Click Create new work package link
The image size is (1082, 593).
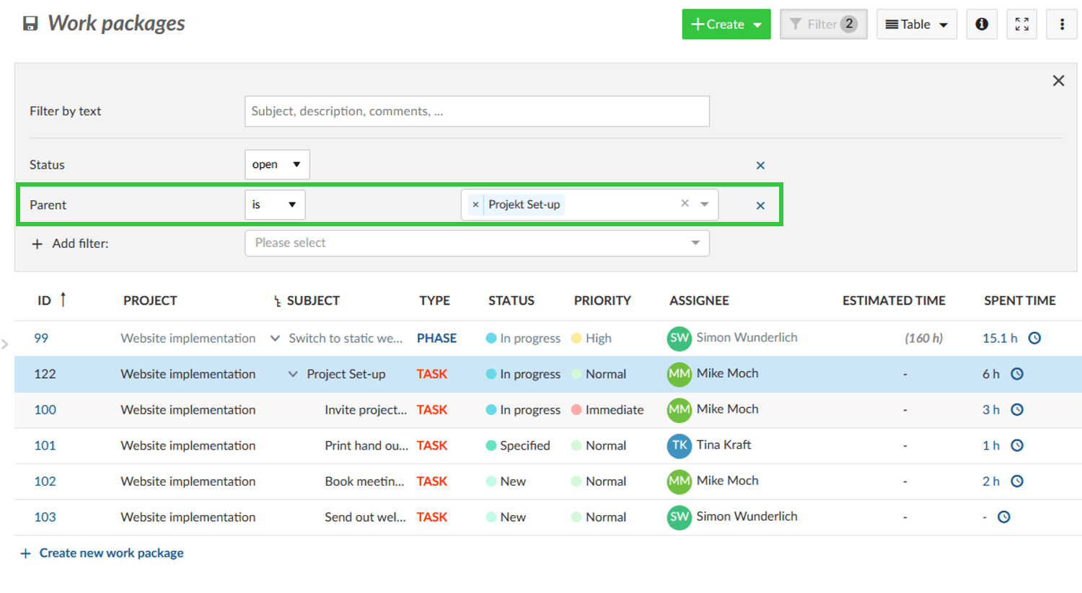click(x=111, y=553)
